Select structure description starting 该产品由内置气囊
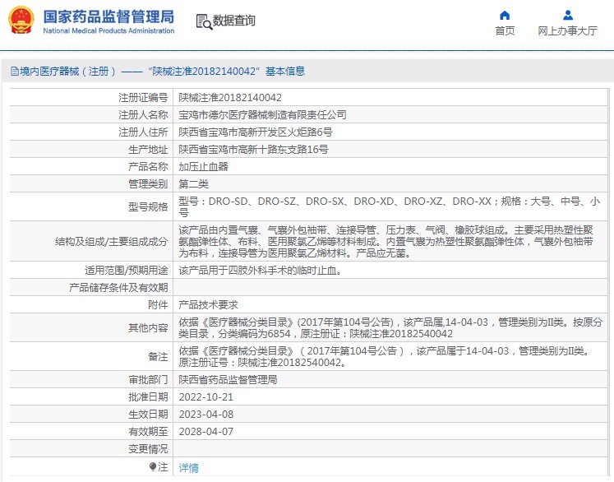This screenshot has width=614, height=482. tap(386, 241)
